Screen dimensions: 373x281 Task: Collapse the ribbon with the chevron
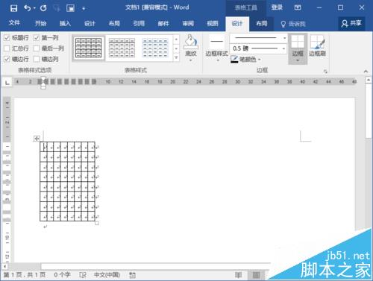(x=366, y=72)
